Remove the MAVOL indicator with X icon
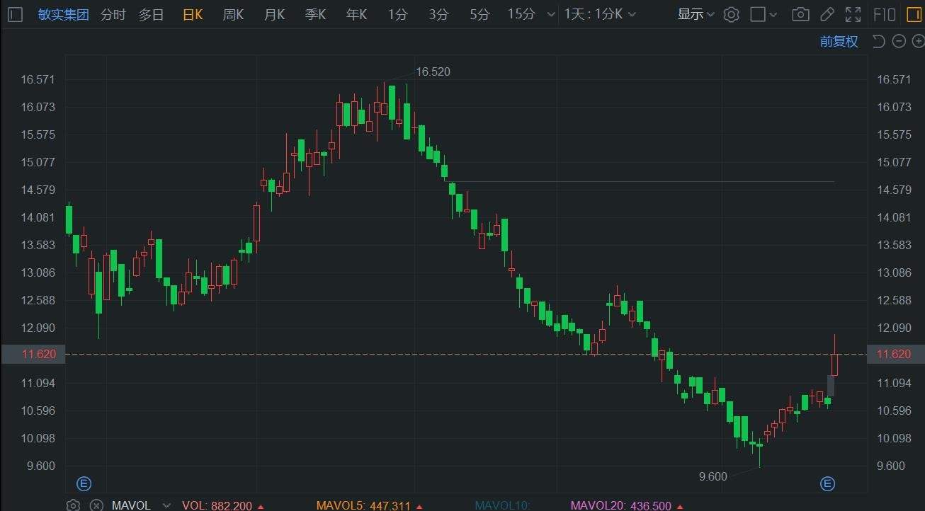The image size is (925, 511). pyautogui.click(x=96, y=505)
